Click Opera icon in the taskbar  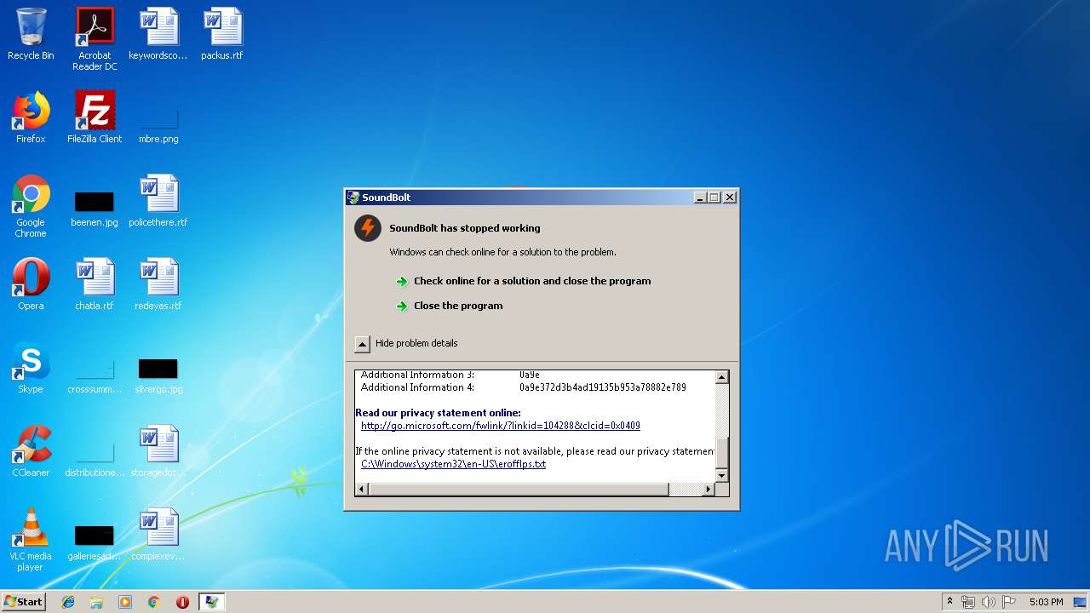[182, 602]
